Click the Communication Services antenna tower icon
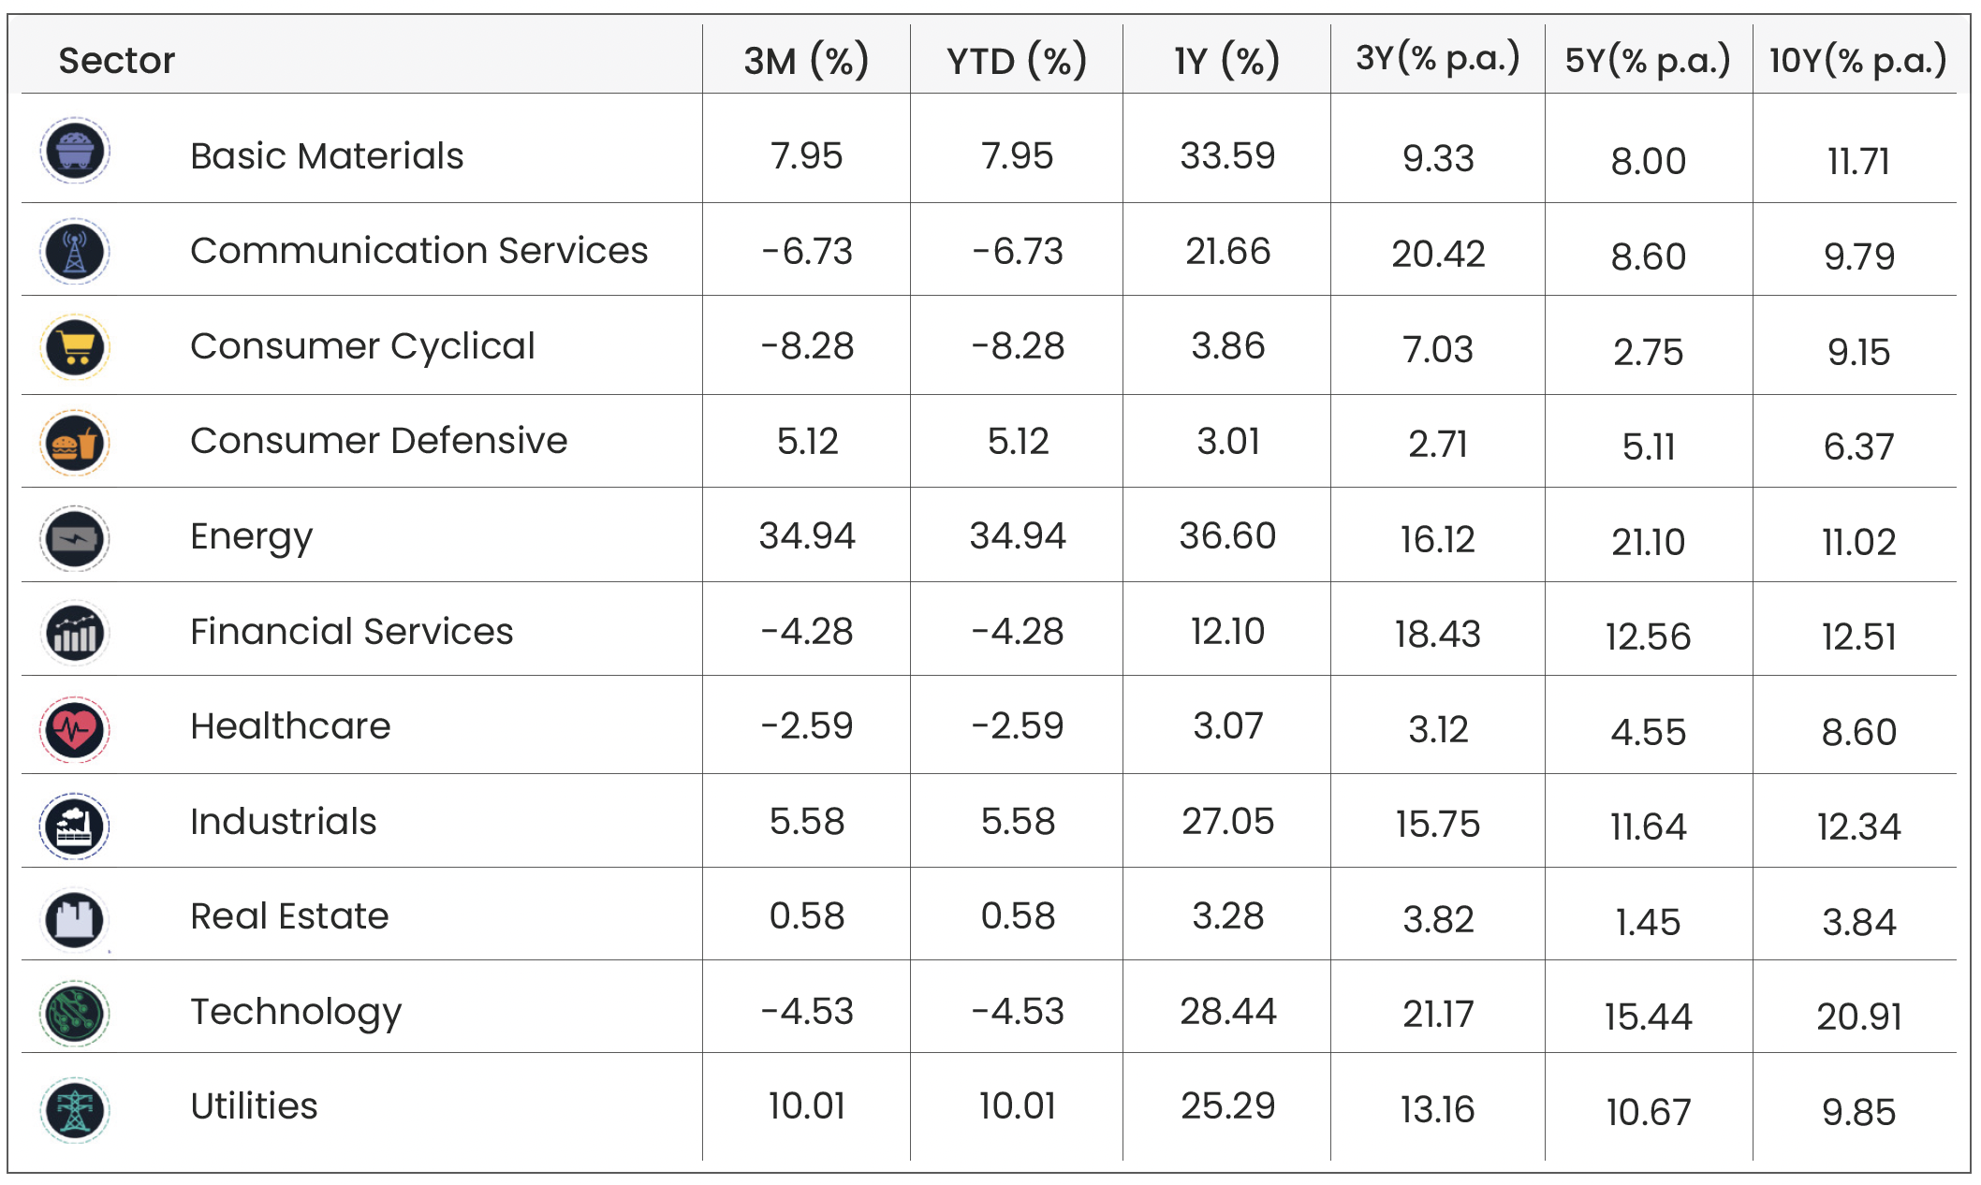This screenshot has width=1981, height=1185. coord(75,251)
